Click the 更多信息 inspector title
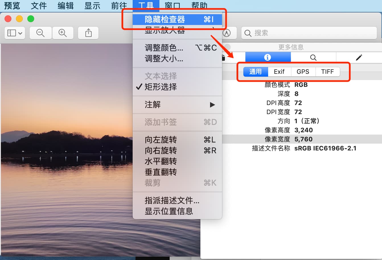The height and width of the screenshot is (260, 382). pyautogui.click(x=291, y=47)
